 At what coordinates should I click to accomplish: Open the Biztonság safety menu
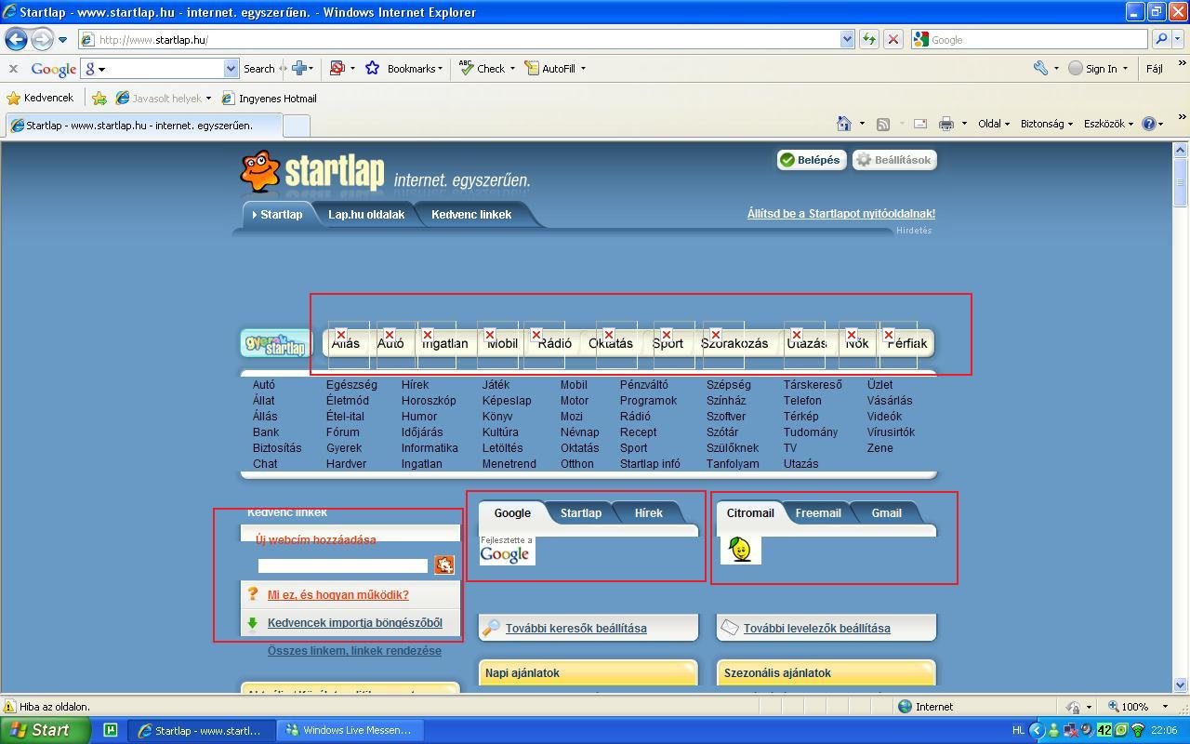click(1046, 124)
